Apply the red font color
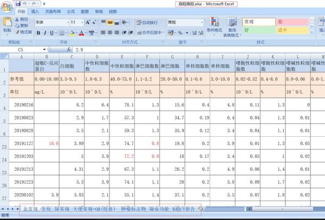The image size is (325, 220). [81, 33]
